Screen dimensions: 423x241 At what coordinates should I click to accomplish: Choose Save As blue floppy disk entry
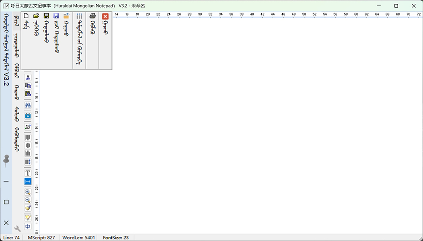tap(56, 16)
